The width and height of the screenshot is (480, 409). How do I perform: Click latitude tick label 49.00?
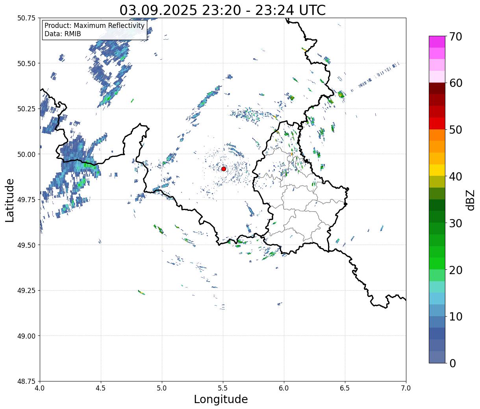point(26,336)
